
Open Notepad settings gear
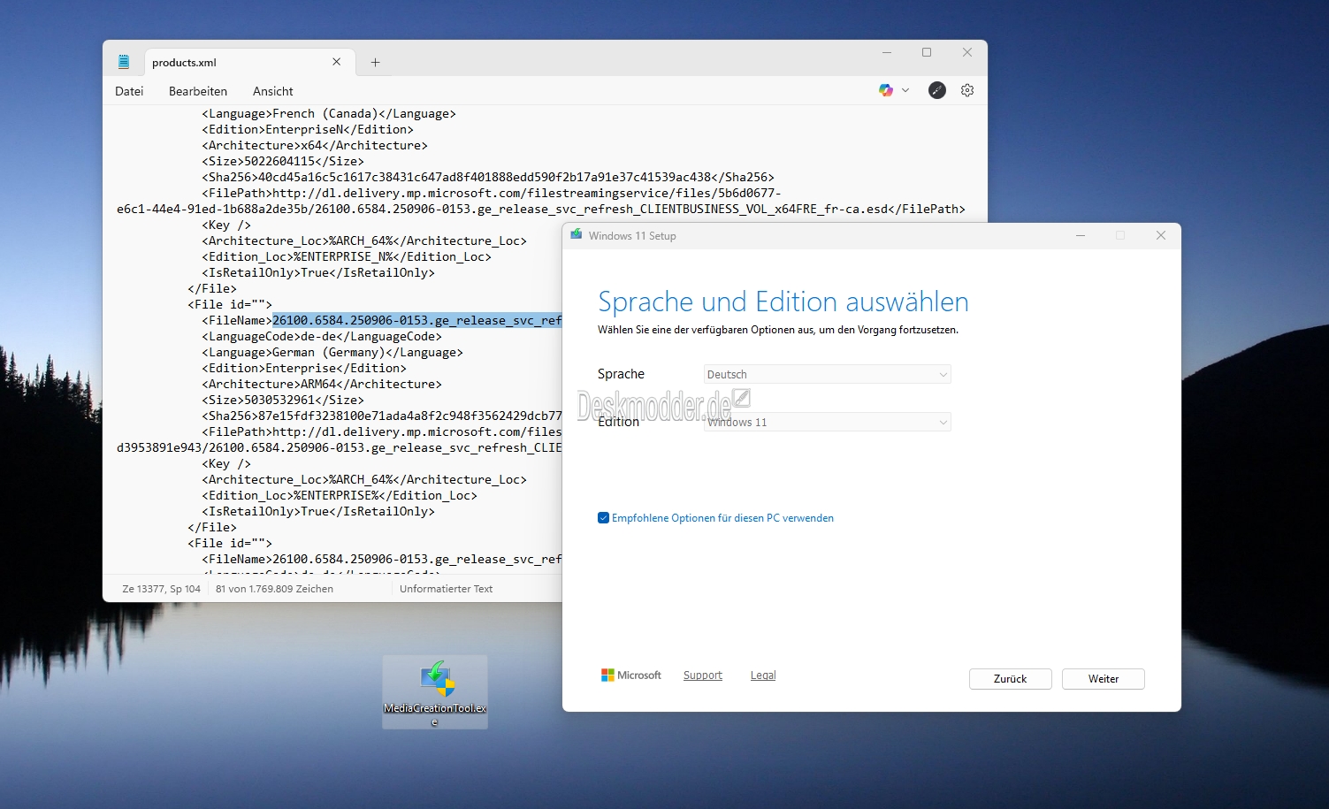pos(967,90)
